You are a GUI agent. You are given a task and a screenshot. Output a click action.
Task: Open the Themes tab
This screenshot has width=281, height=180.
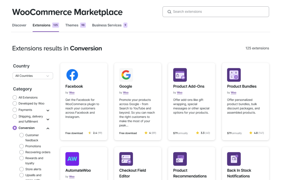click(x=75, y=25)
